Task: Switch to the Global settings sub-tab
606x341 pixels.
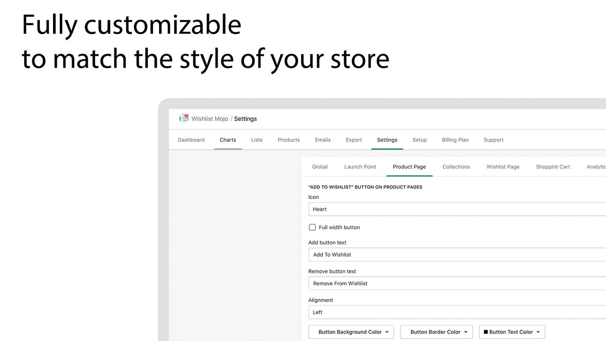Action: click(320, 167)
